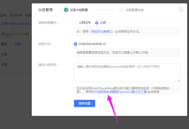Open the OpenSSL(第三方工具) link
Viewport: 189px width, 129px height.
pos(133,92)
